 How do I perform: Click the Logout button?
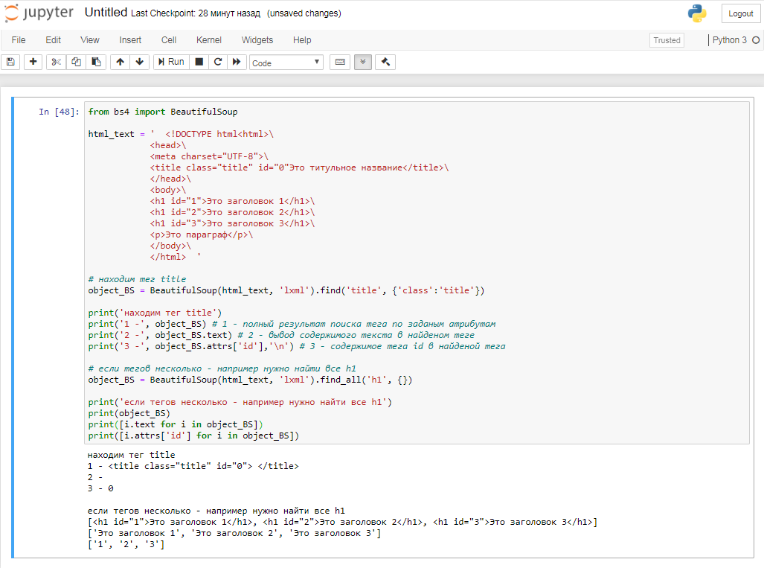click(741, 13)
